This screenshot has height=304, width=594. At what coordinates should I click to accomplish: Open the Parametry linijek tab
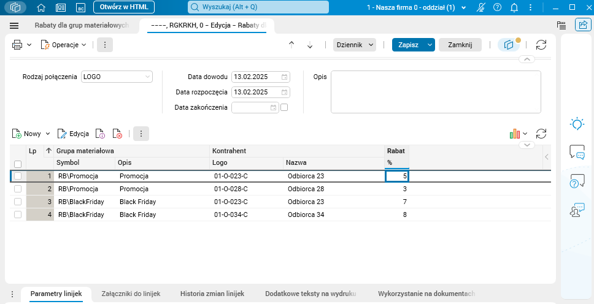tap(56, 294)
